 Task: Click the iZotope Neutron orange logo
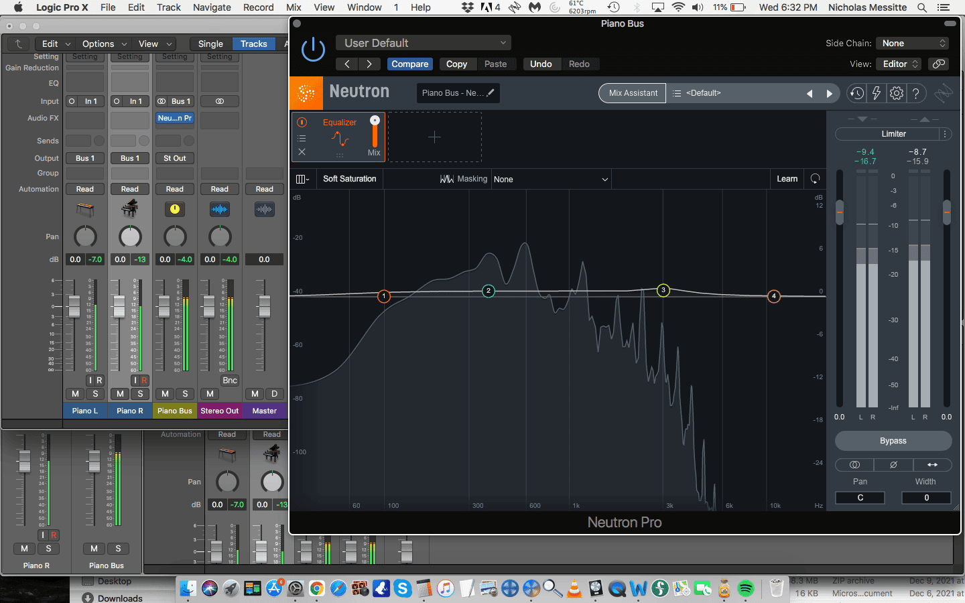[306, 93]
